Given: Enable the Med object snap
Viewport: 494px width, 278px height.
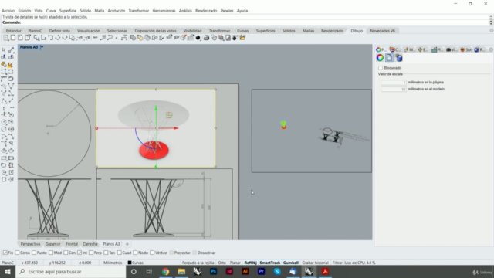Looking at the screenshot, I should (x=51, y=253).
